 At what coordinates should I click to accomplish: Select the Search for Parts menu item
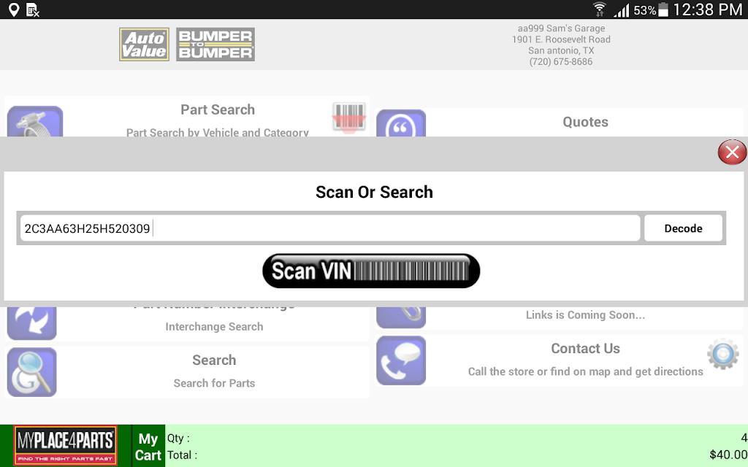click(x=214, y=371)
